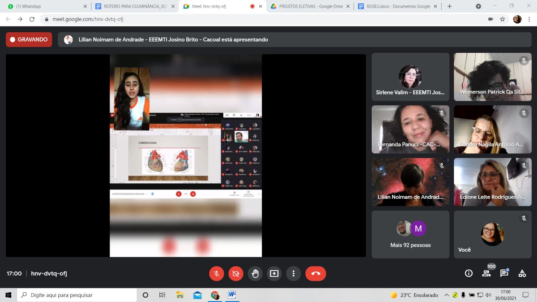Screen dimensions: 537x302
Task: Click the tray microphone icon
Action: pyautogui.click(x=463, y=295)
